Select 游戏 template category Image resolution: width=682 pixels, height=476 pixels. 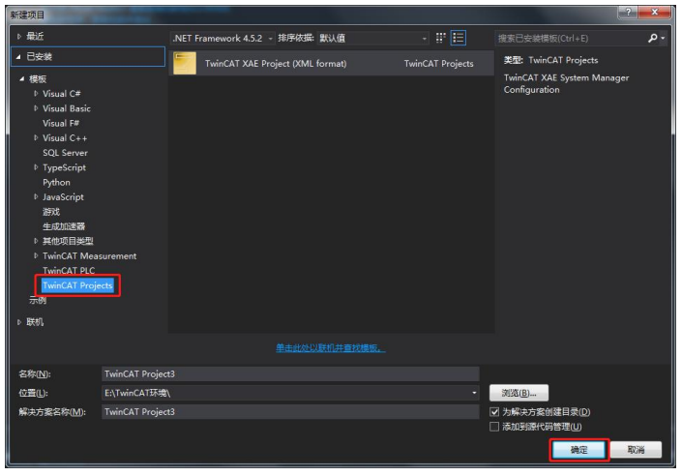[51, 212]
